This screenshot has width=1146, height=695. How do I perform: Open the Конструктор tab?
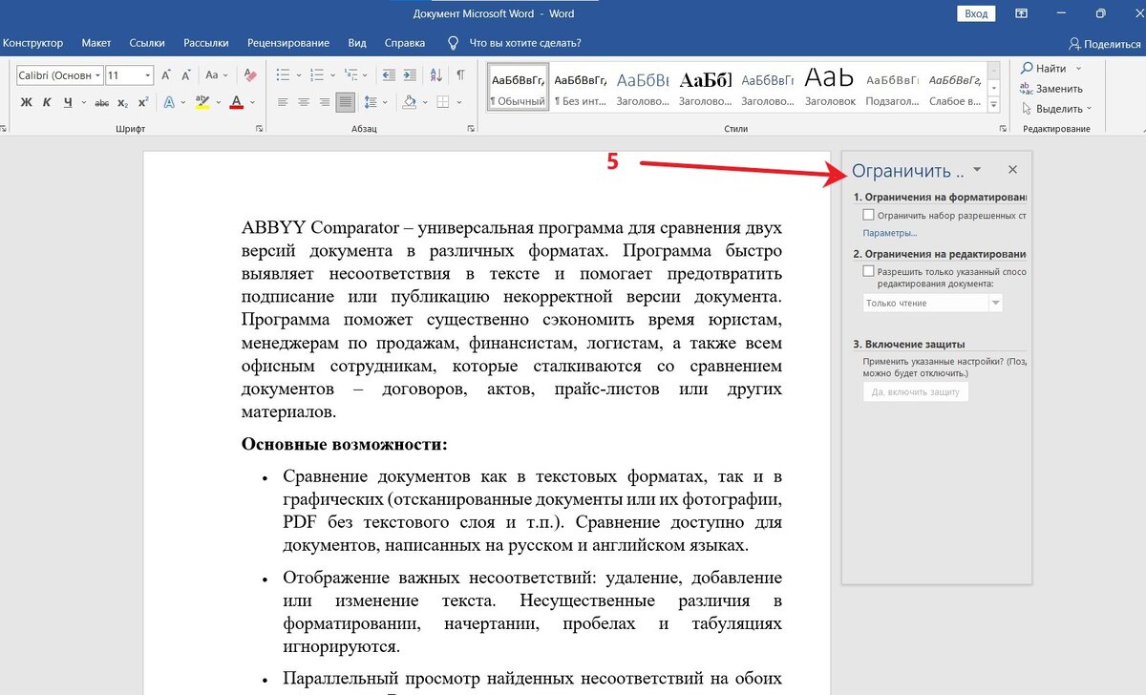pos(33,43)
